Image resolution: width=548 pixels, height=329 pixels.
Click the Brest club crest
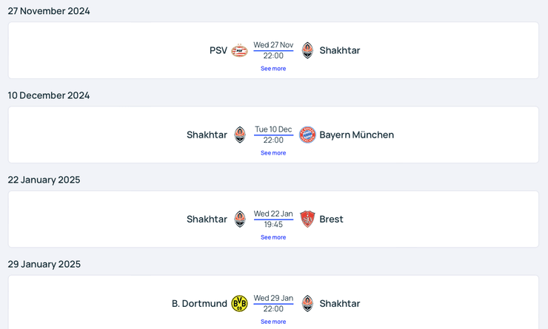pyautogui.click(x=307, y=219)
